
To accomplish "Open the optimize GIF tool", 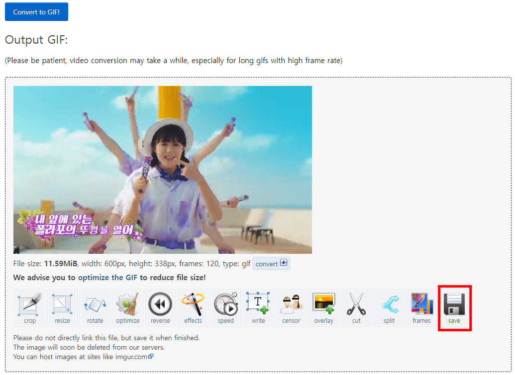I will tap(128, 308).
